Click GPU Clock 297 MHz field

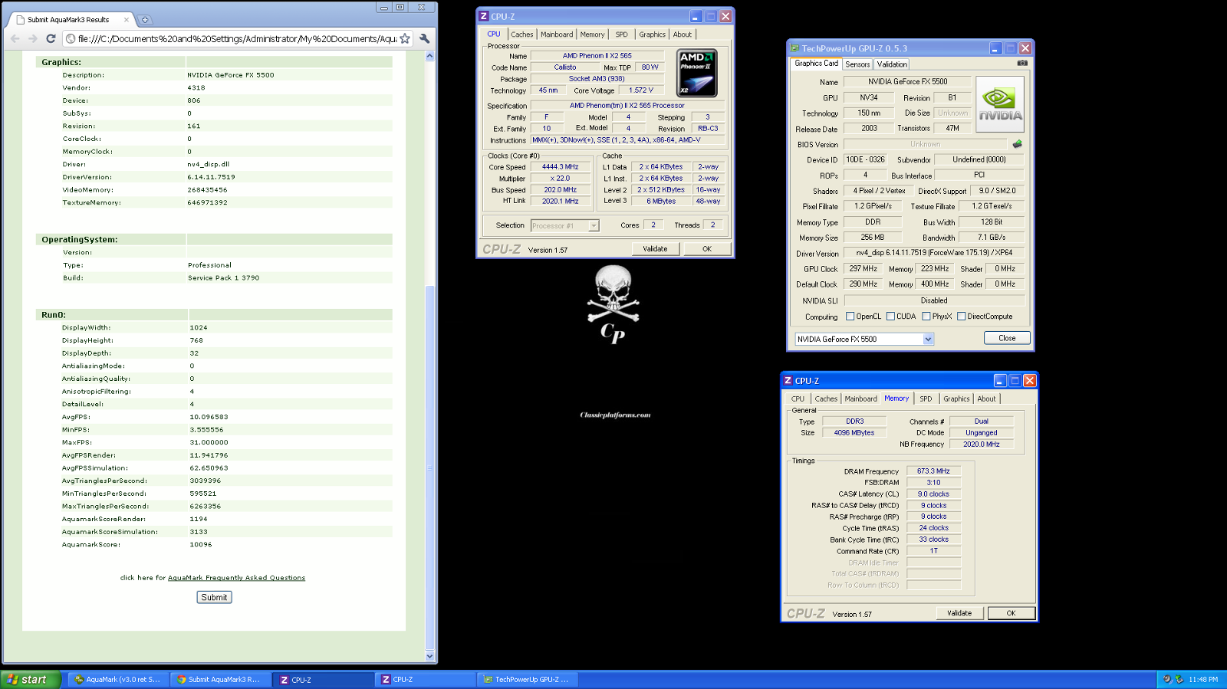click(x=863, y=269)
